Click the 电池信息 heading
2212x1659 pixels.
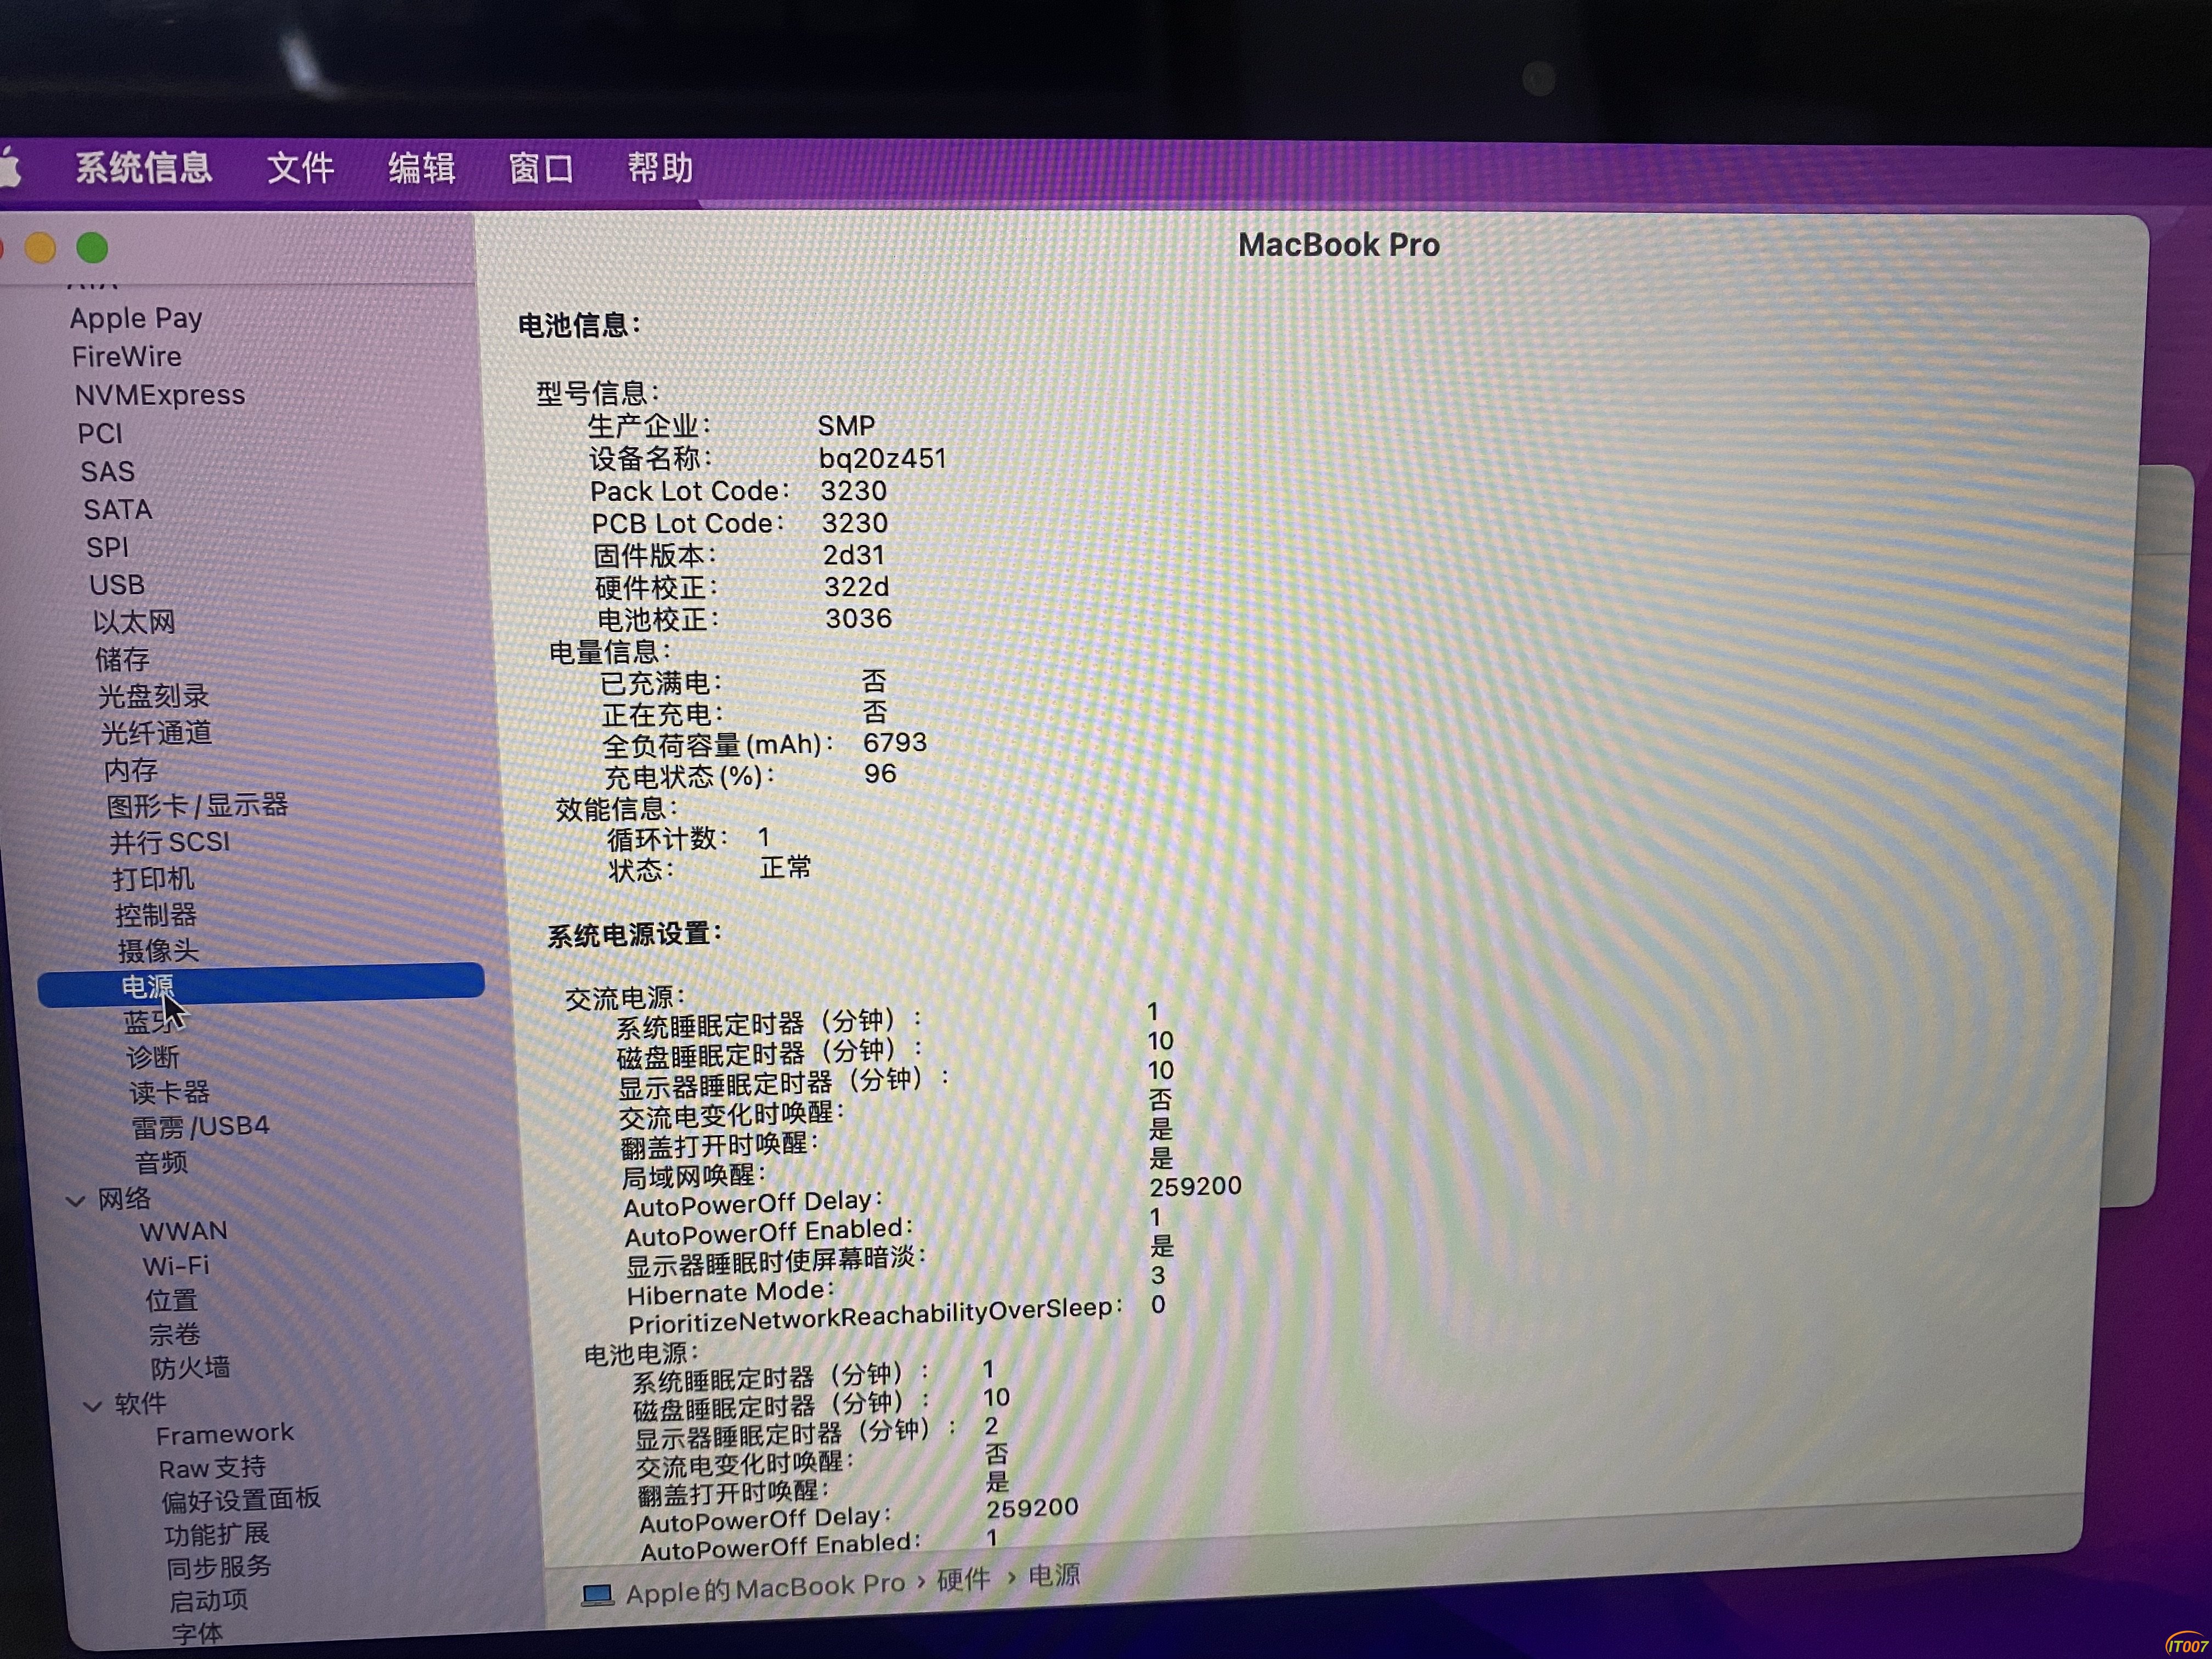[x=579, y=325]
